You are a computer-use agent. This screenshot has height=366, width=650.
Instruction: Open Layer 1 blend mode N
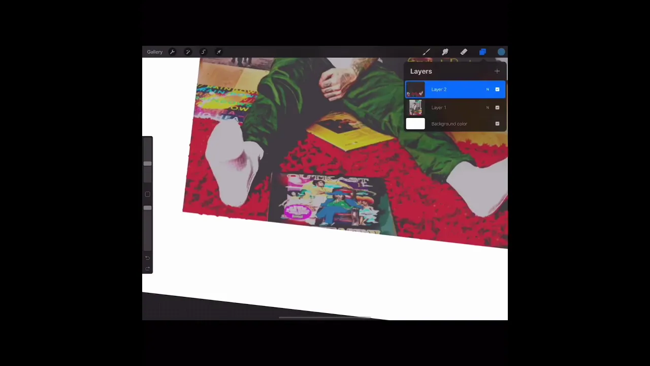pyautogui.click(x=487, y=107)
